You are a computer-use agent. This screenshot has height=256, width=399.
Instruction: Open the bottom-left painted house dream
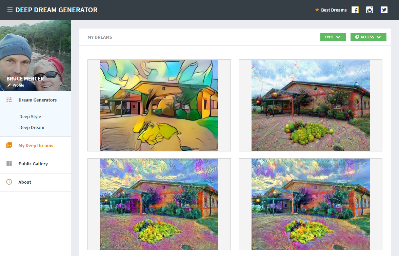(159, 204)
